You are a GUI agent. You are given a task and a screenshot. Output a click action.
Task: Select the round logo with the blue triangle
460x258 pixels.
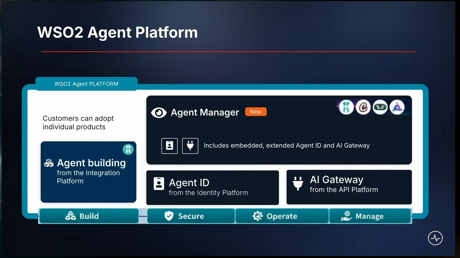tap(397, 107)
